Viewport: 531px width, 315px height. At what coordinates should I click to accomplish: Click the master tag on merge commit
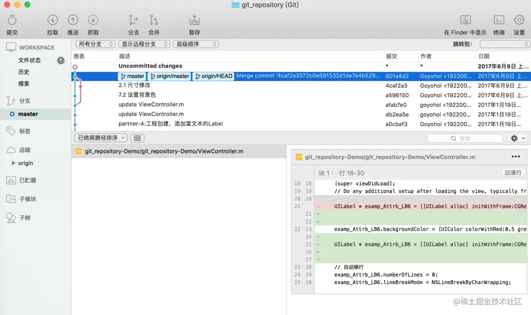pos(132,76)
